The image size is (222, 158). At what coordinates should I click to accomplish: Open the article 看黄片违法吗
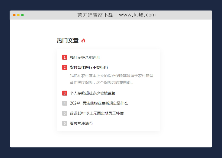click(81, 123)
